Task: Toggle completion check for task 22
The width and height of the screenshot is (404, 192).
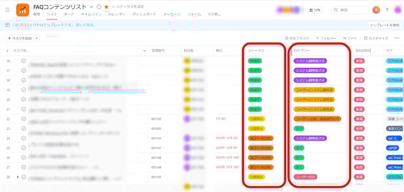Action: pos(24,118)
